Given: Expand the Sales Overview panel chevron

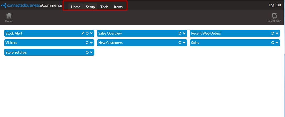Looking at the screenshot, I should click(184, 33).
